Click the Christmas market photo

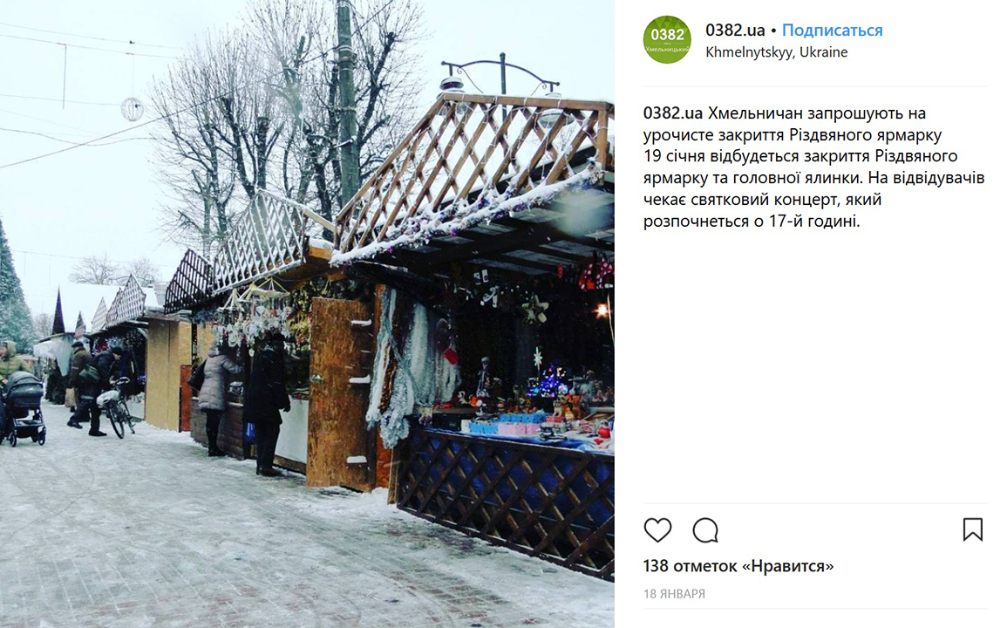pyautogui.click(x=307, y=314)
